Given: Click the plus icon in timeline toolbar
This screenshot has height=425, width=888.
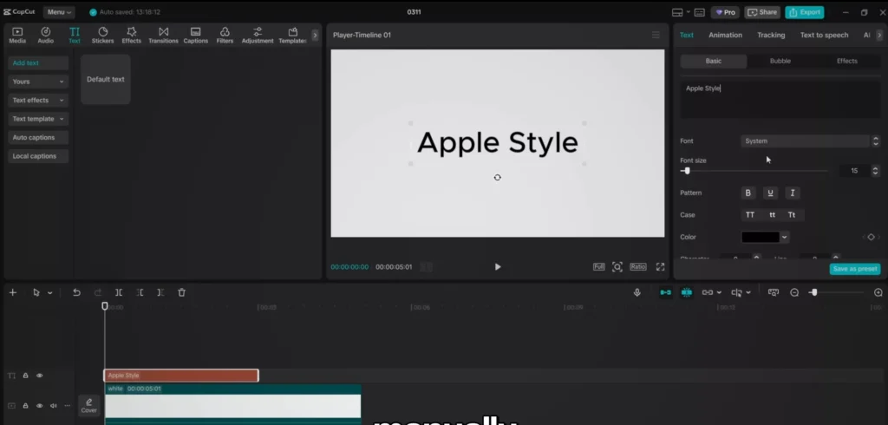Looking at the screenshot, I should [13, 292].
